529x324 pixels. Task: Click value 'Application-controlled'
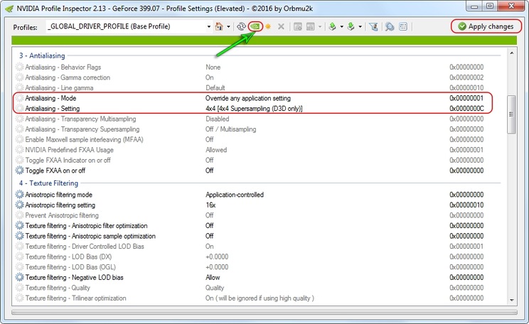(235, 195)
